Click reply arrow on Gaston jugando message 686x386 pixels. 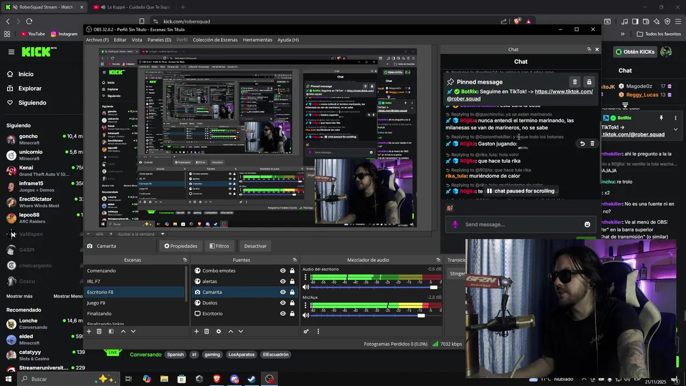(582, 144)
